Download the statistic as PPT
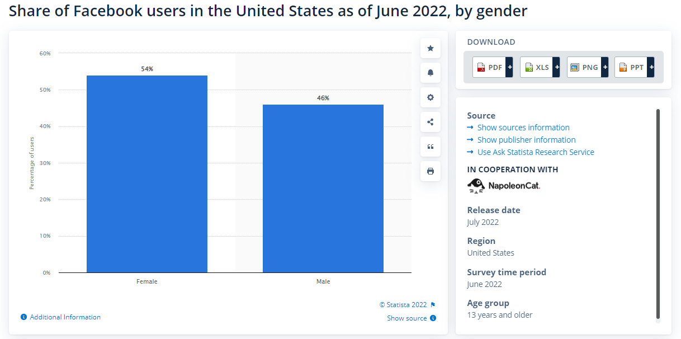The image size is (681, 339). pos(631,67)
